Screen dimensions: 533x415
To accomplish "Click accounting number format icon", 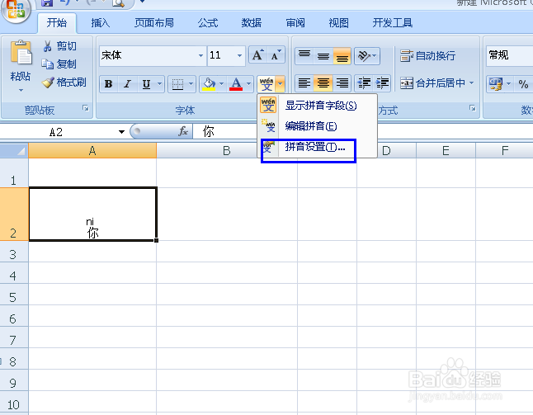I will click(496, 83).
